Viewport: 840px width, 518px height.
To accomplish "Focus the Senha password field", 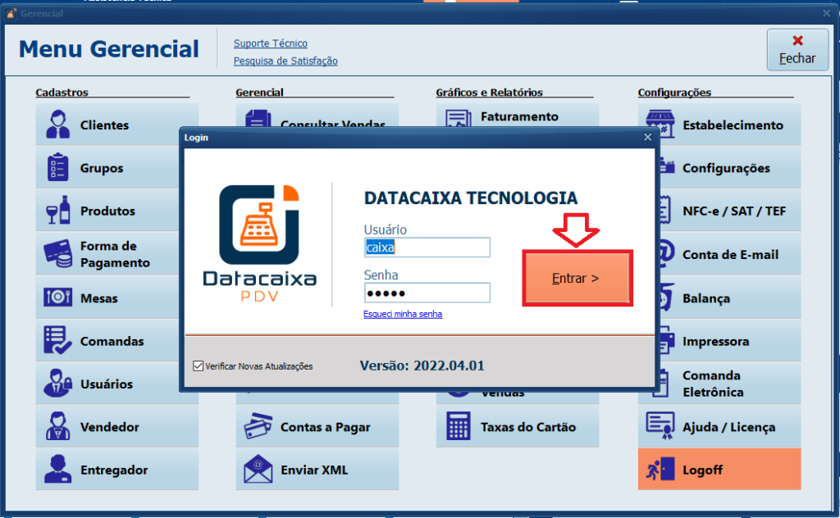I will tap(427, 293).
